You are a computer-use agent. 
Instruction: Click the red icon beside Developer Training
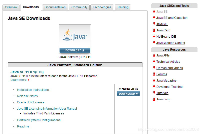tap(154, 87)
